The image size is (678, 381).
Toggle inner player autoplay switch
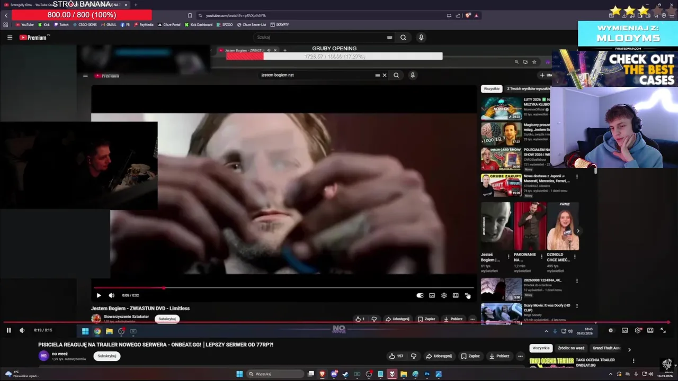click(x=420, y=295)
